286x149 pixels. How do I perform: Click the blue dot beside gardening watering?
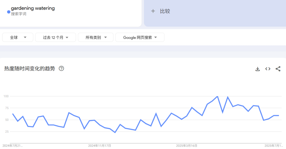coord(8,12)
